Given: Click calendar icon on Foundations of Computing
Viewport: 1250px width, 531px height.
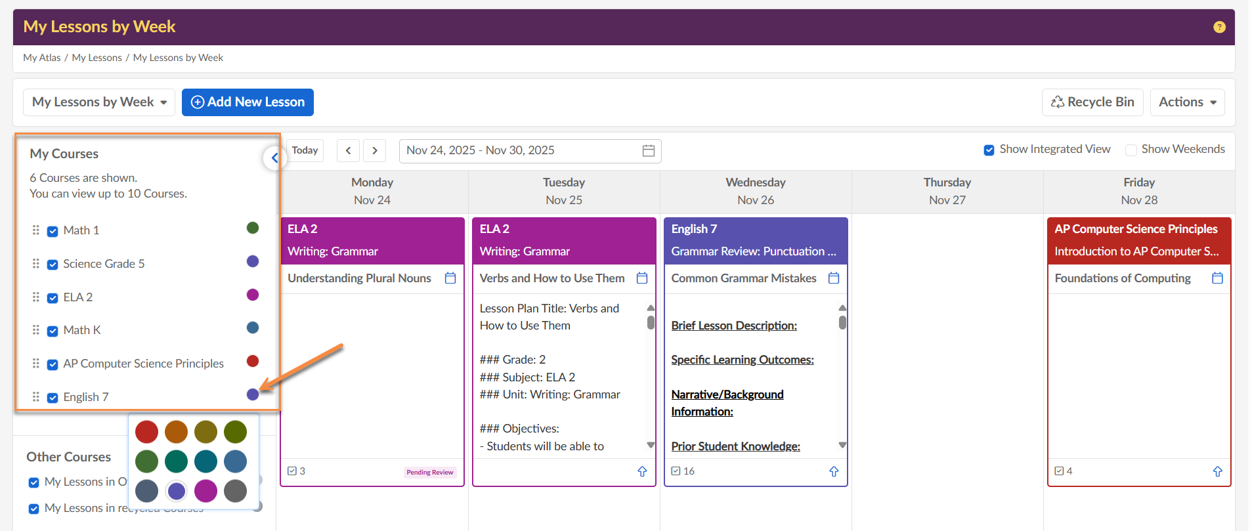Looking at the screenshot, I should click(x=1217, y=278).
